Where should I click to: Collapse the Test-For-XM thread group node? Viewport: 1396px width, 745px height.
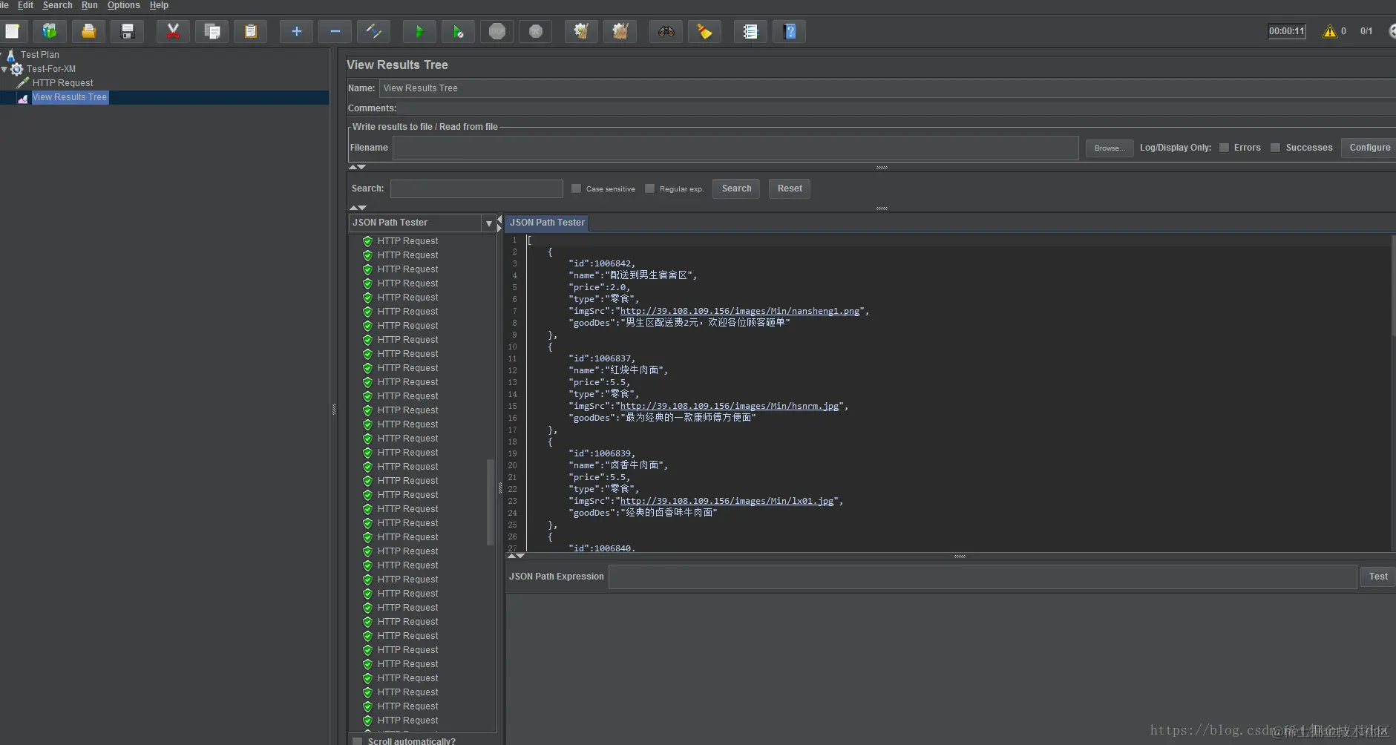[5, 69]
